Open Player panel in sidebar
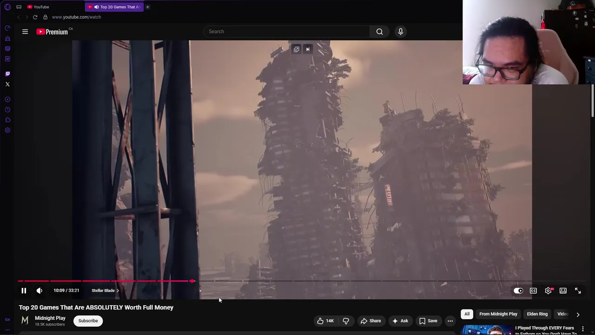Image resolution: width=595 pixels, height=335 pixels. pos(7,100)
